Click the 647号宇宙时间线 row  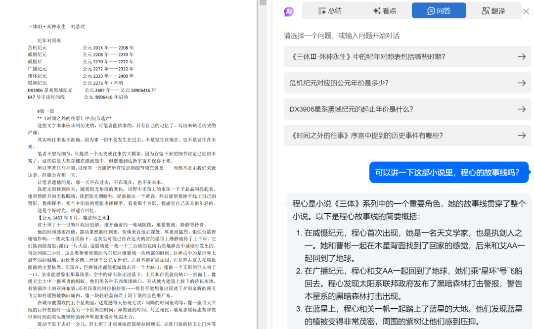(x=78, y=97)
